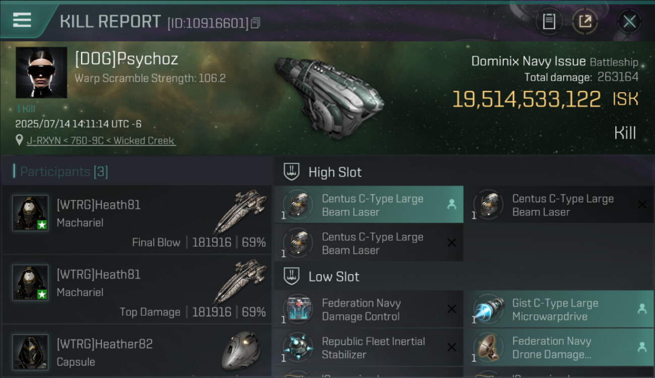This screenshot has width=655, height=378.
Task: Click the Federation Navy Drone Damage icon
Action: click(x=488, y=347)
